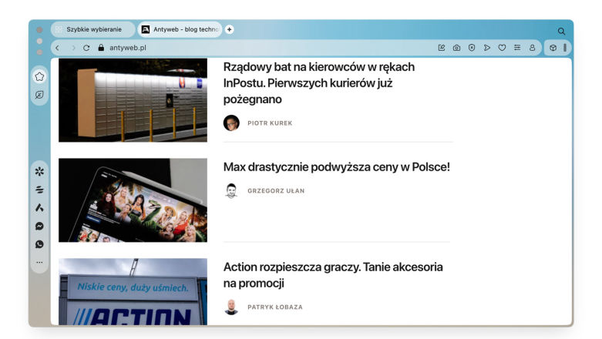Viewport: 602px width, 339px height.
Task: Go forward to the next page
Action: point(73,48)
